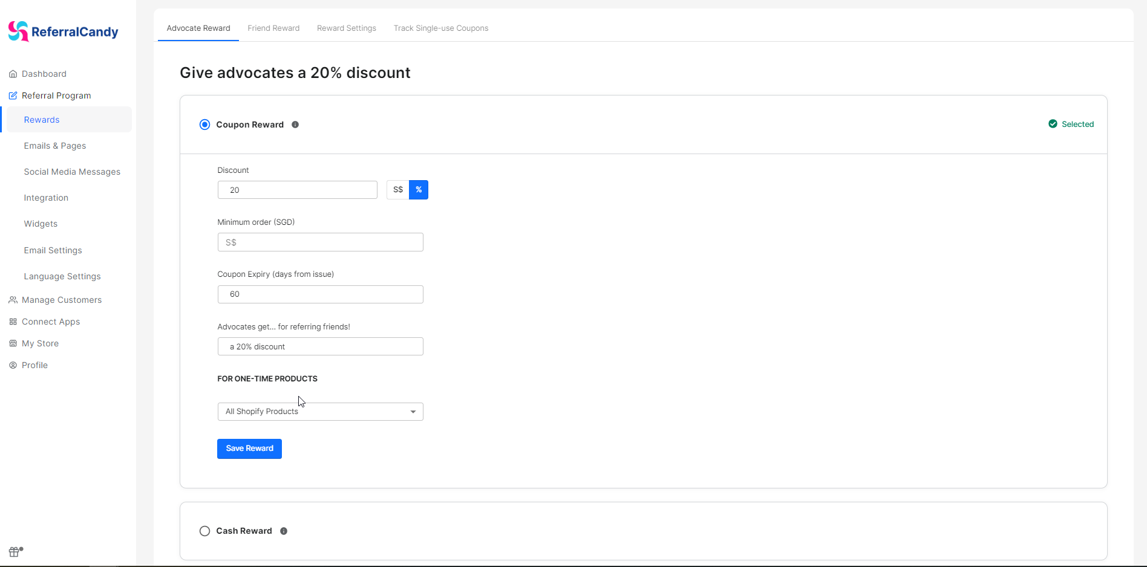Open Manage Customers via the people icon
The width and height of the screenshot is (1147, 567).
click(13, 300)
